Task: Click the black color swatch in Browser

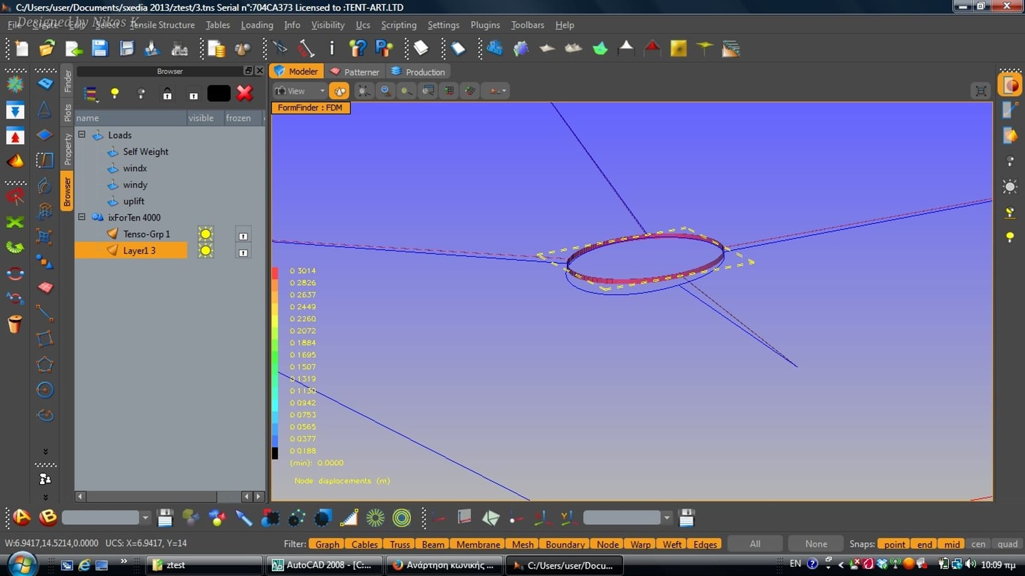Action: (x=219, y=93)
